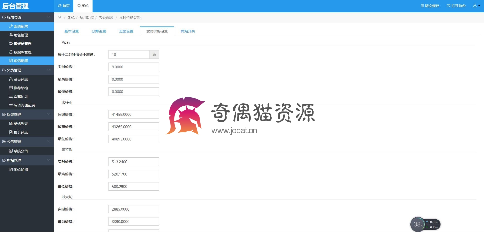
Task: Click the breadcrumb location pin icon
Action: [x=60, y=17]
